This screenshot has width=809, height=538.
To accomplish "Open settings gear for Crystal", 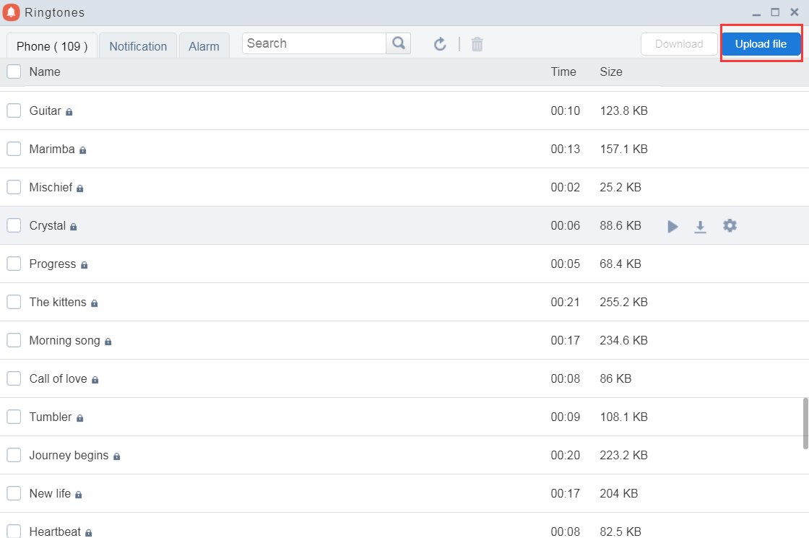I will (730, 225).
